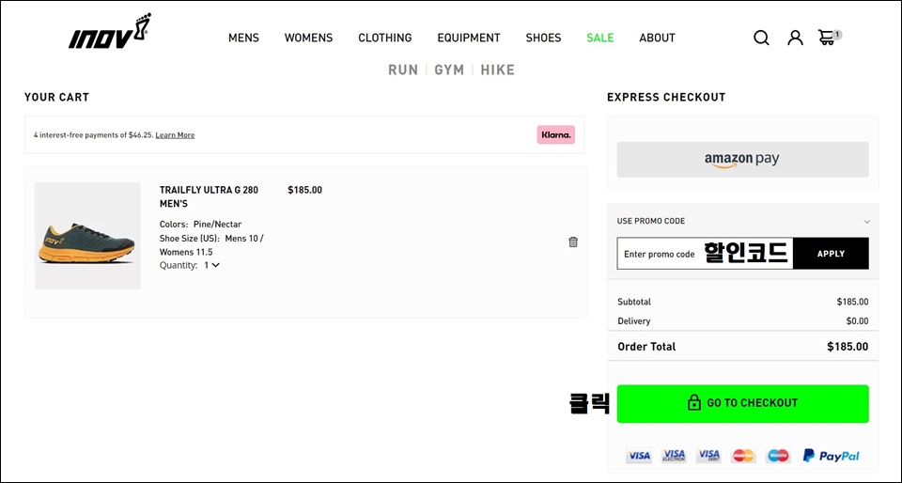Click the Mastercard payment logo
Image resolution: width=902 pixels, height=483 pixels.
click(x=744, y=456)
